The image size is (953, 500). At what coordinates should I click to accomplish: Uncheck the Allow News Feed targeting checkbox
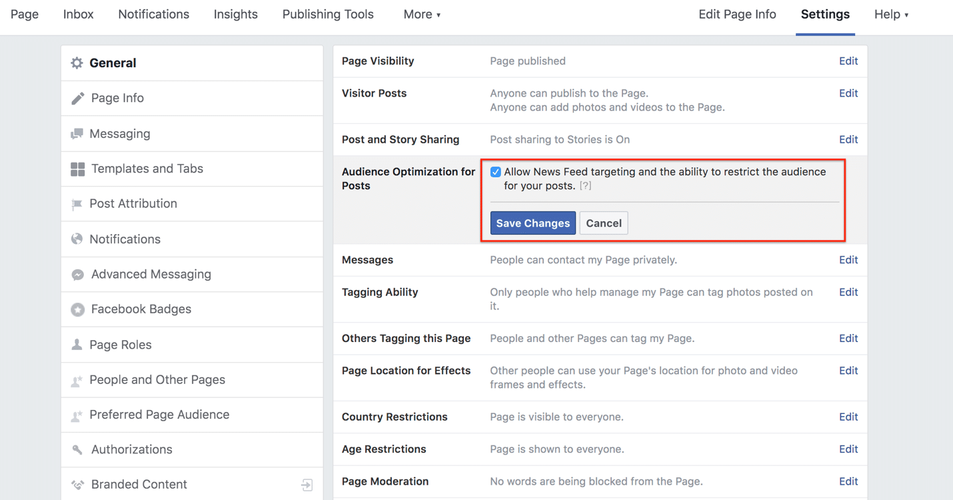496,172
